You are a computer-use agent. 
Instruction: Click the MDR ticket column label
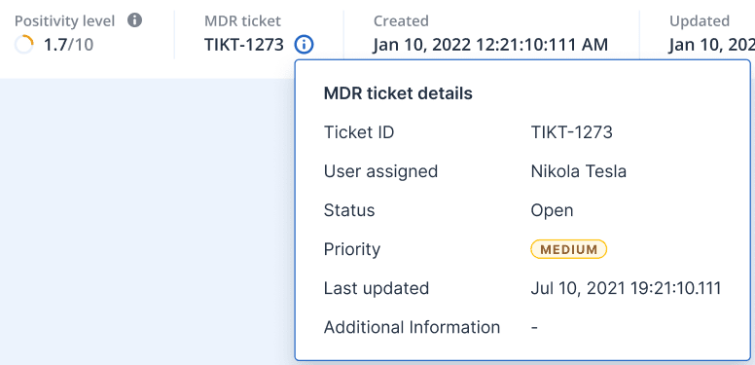pos(242,21)
